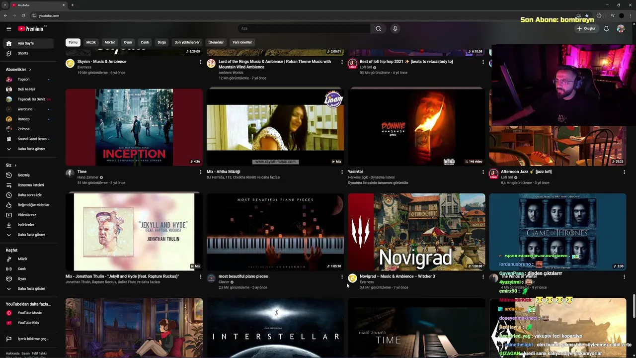Open a new browser tab
Screen dimensions: 636x358
coord(73,5)
